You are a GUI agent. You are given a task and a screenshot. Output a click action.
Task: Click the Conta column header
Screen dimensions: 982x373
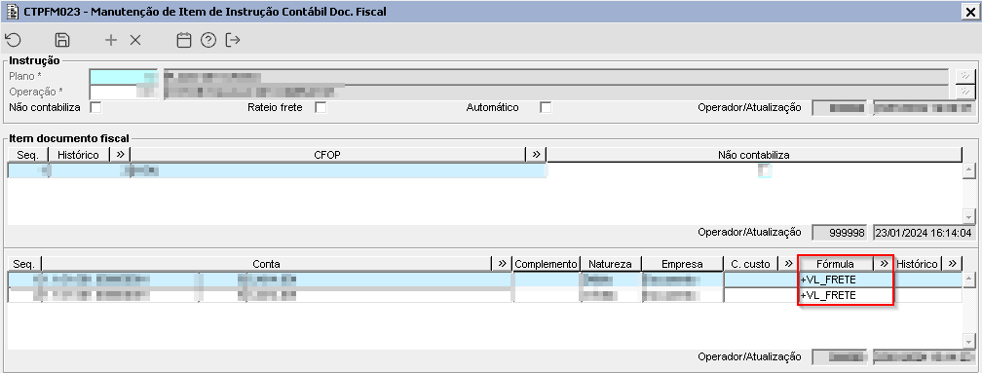point(266,264)
